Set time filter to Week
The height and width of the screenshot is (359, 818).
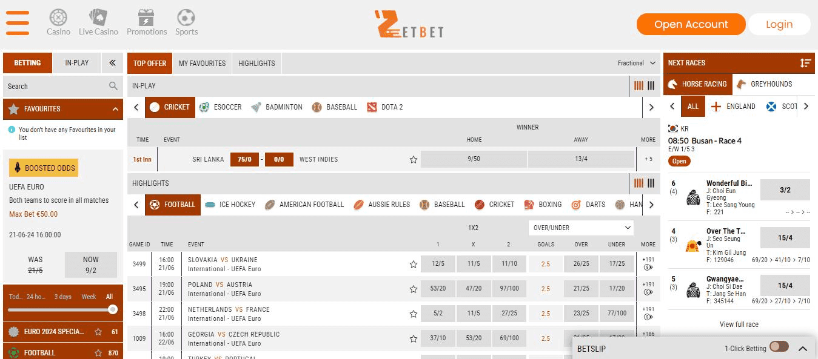89,297
